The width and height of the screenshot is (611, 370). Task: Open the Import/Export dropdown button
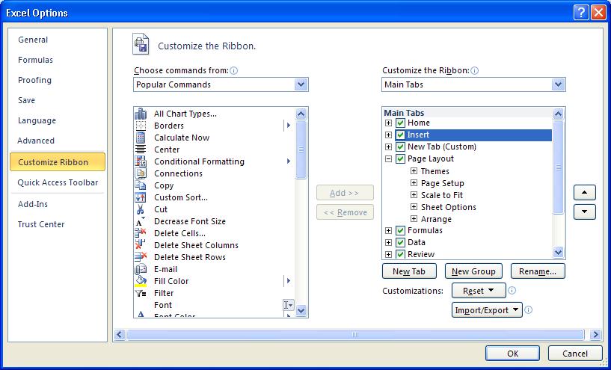[x=487, y=310]
